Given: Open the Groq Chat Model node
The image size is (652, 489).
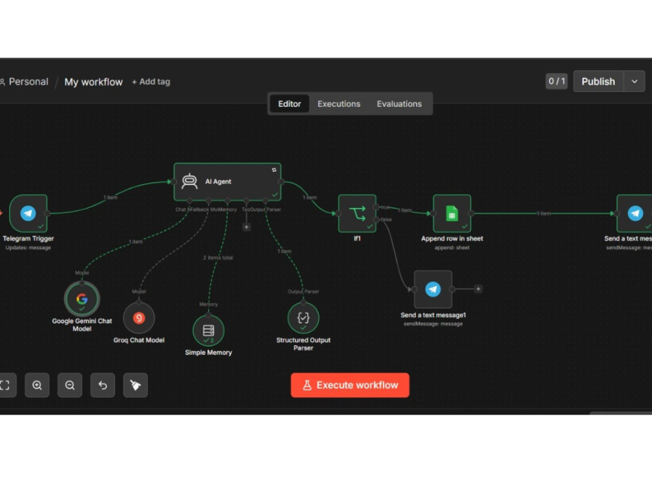Looking at the screenshot, I should click(x=139, y=318).
